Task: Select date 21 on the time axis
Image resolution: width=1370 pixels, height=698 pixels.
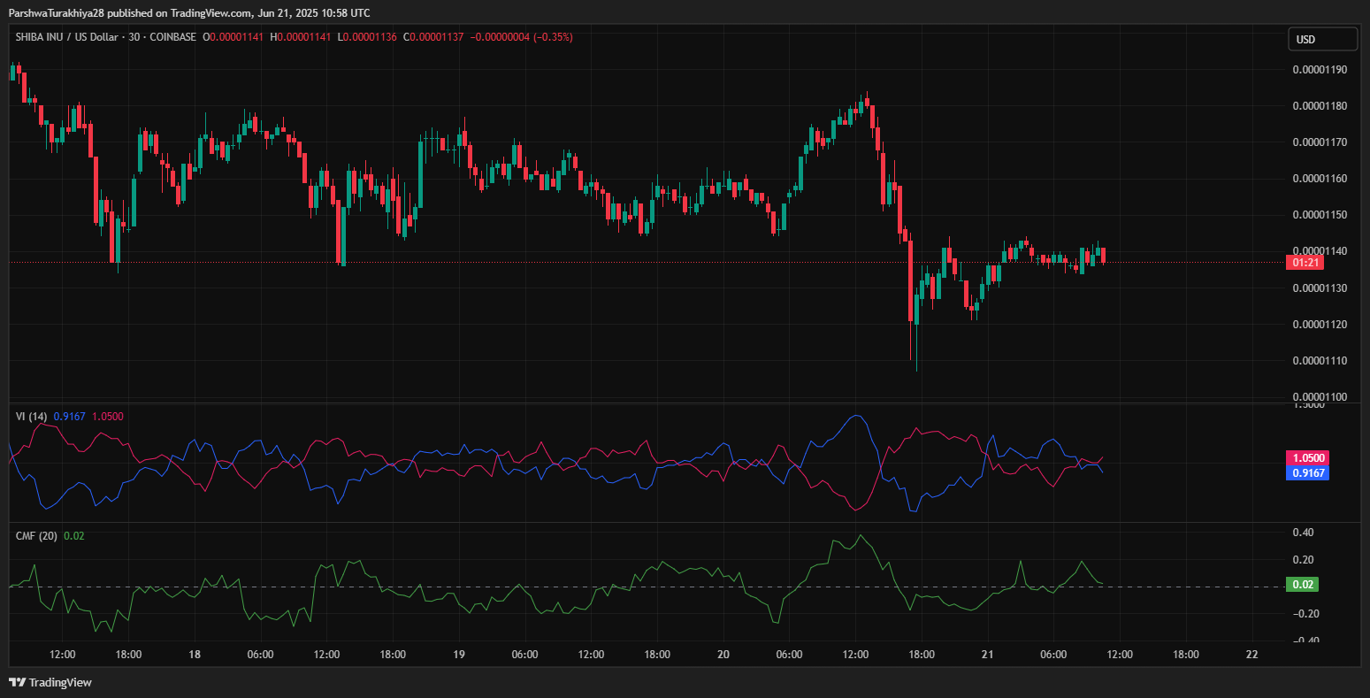Action: pyautogui.click(x=988, y=655)
